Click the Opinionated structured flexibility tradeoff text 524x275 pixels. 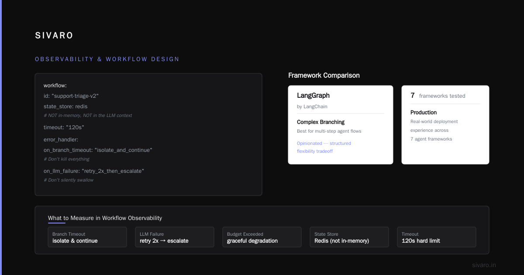coord(324,147)
